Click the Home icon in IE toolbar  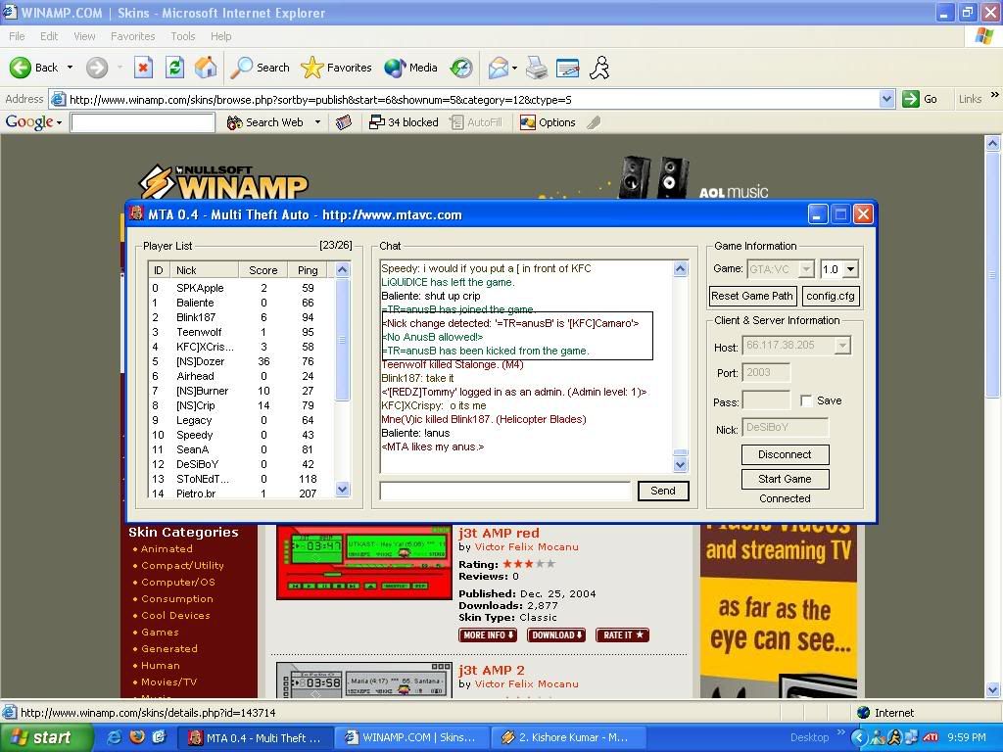coord(206,68)
